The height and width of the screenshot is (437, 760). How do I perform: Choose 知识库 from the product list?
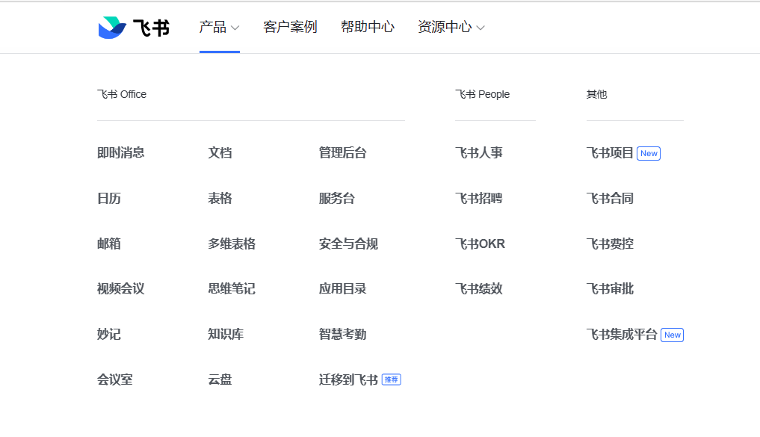tap(226, 335)
